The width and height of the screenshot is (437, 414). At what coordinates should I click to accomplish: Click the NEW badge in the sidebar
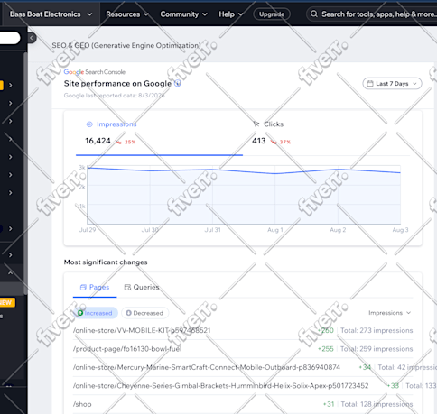pyautogui.click(x=6, y=302)
